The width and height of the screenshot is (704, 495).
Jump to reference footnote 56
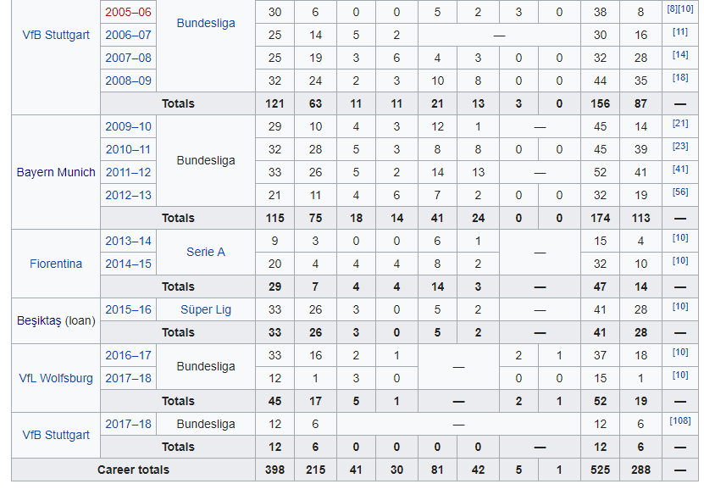tap(679, 192)
